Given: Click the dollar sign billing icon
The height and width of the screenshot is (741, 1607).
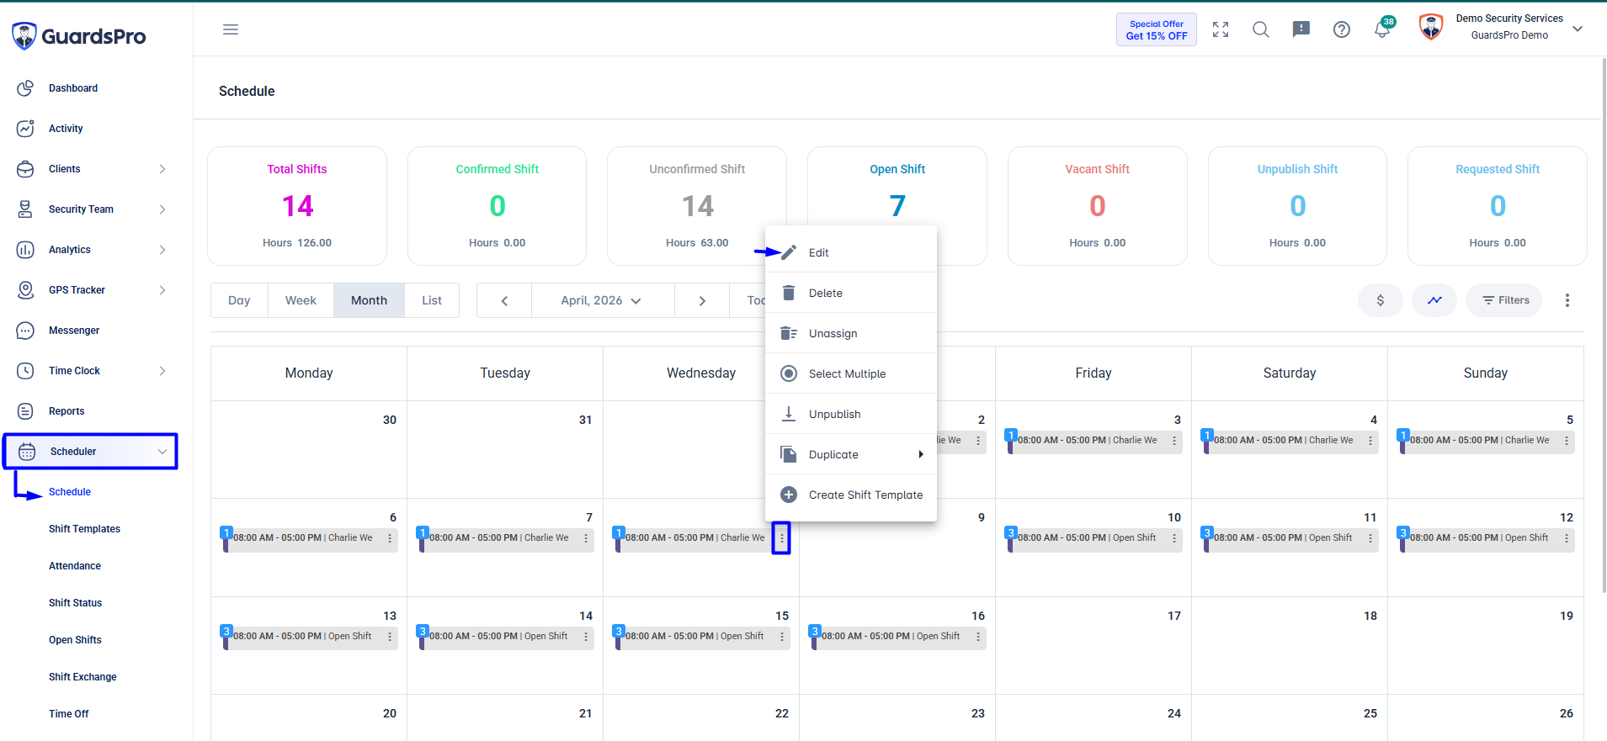Looking at the screenshot, I should 1381,300.
